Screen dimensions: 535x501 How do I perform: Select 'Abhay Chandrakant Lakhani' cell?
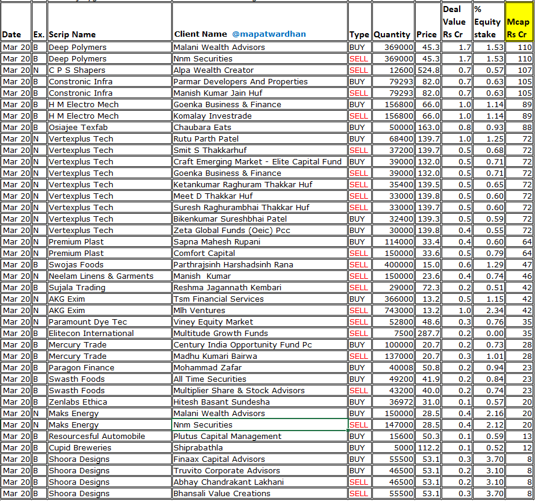pyautogui.click(x=260, y=482)
